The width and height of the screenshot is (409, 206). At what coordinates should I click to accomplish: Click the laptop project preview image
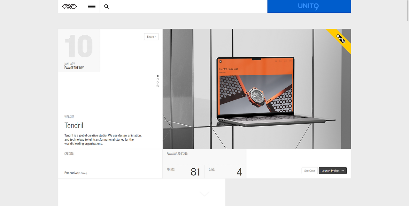pos(257,89)
